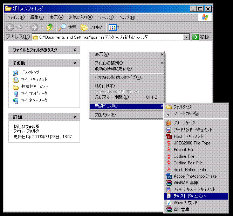Open the View (表示) menu bar item
Viewport: 233px width, 216px height.
(56, 17)
